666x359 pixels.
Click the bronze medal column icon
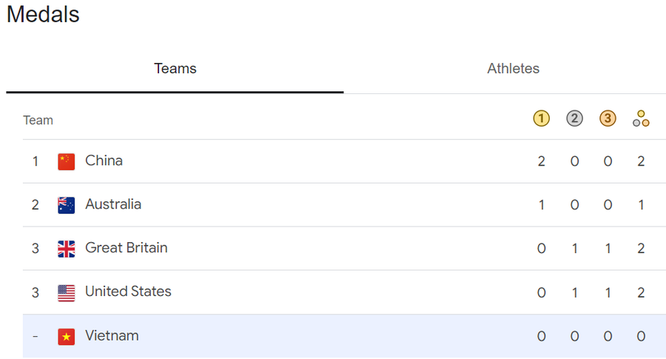point(608,118)
